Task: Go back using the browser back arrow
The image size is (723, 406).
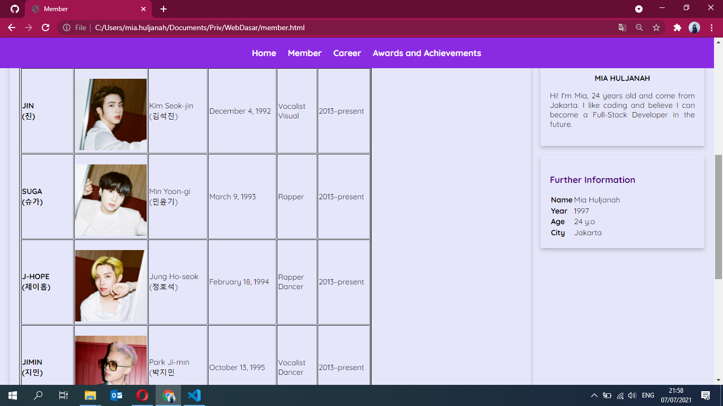Action: 12,27
